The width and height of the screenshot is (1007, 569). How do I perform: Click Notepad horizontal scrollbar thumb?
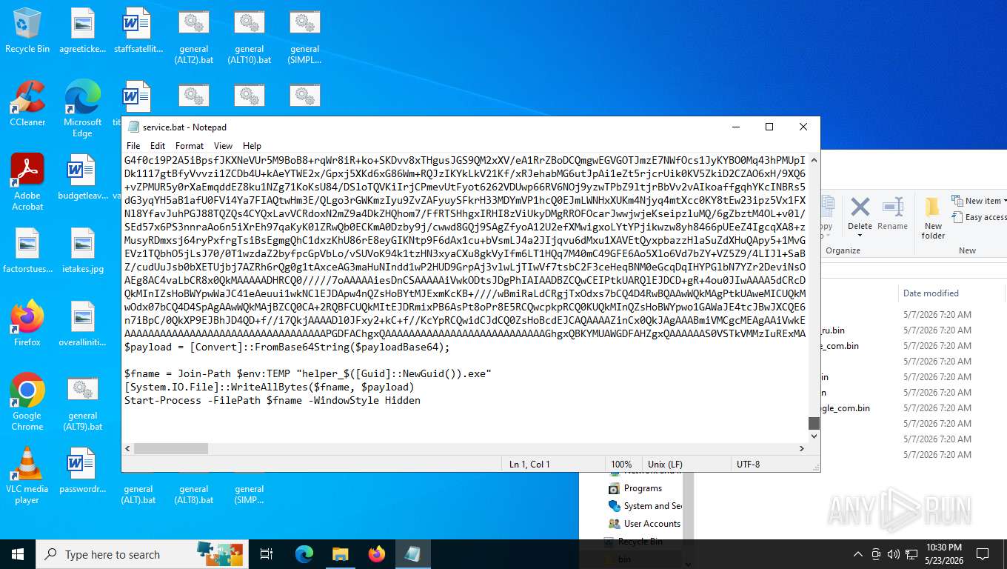coord(170,448)
